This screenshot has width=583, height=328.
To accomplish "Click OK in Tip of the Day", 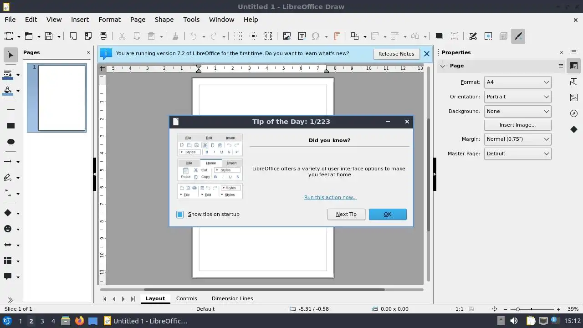I will pyautogui.click(x=388, y=214).
